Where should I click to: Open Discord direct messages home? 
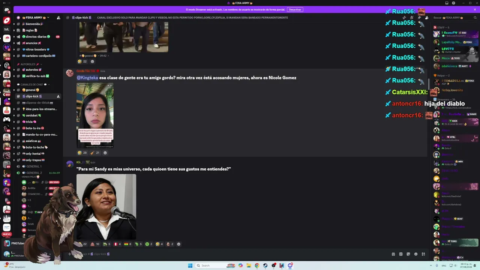click(x=6, y=10)
